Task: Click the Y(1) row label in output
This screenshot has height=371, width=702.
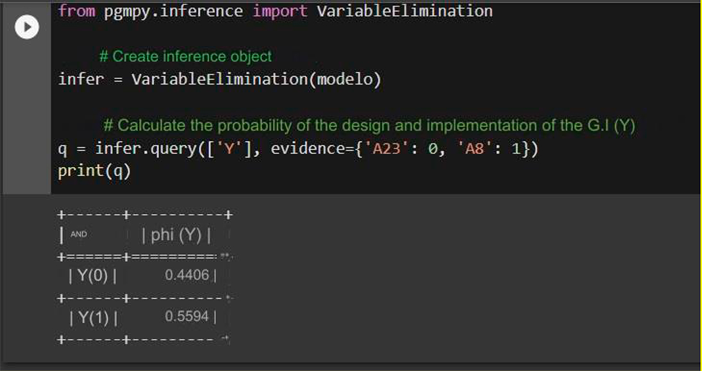Action: (93, 317)
